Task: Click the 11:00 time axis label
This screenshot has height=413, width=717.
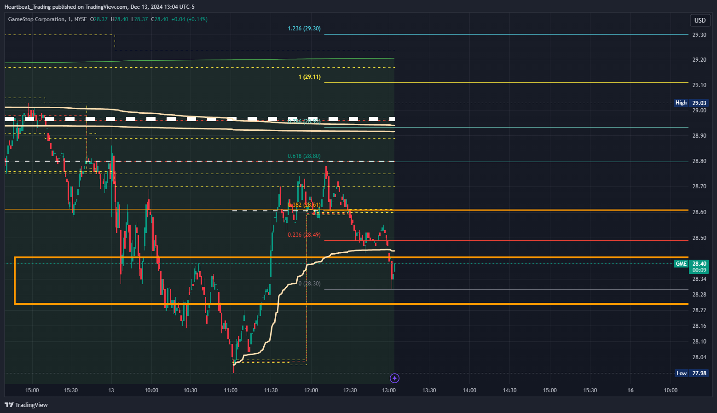Action: [231, 390]
